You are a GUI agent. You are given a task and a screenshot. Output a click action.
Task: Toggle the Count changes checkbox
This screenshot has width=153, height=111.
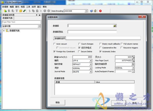[x=79, y=44]
